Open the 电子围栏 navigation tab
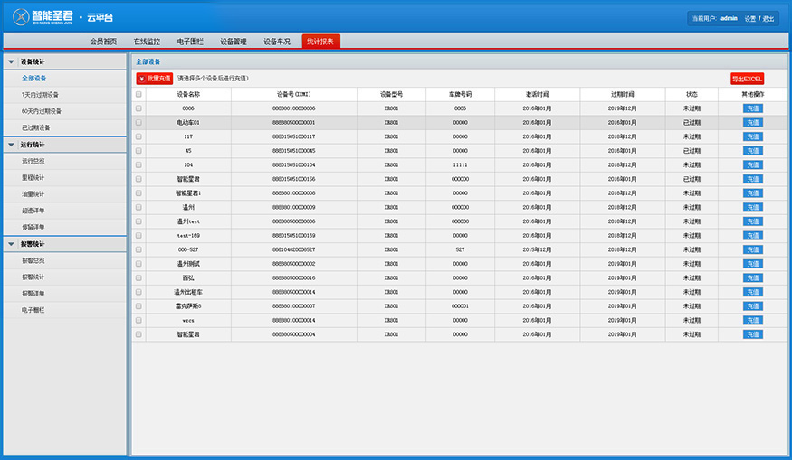 click(190, 42)
